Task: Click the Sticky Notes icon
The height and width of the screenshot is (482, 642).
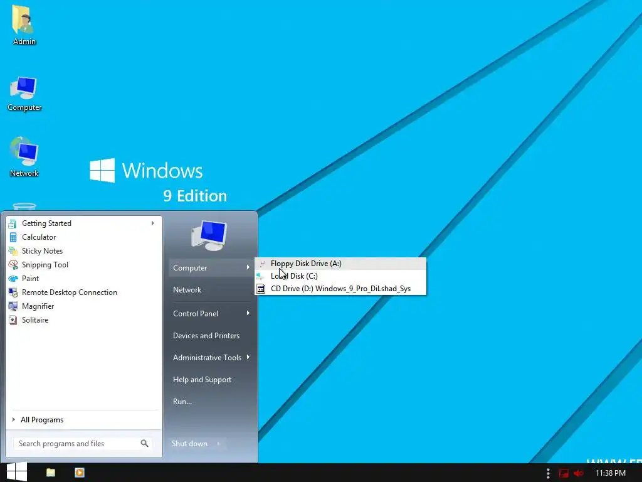Action: [13, 251]
